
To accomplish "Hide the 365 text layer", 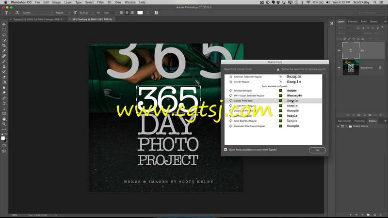I will (x=339, y=50).
